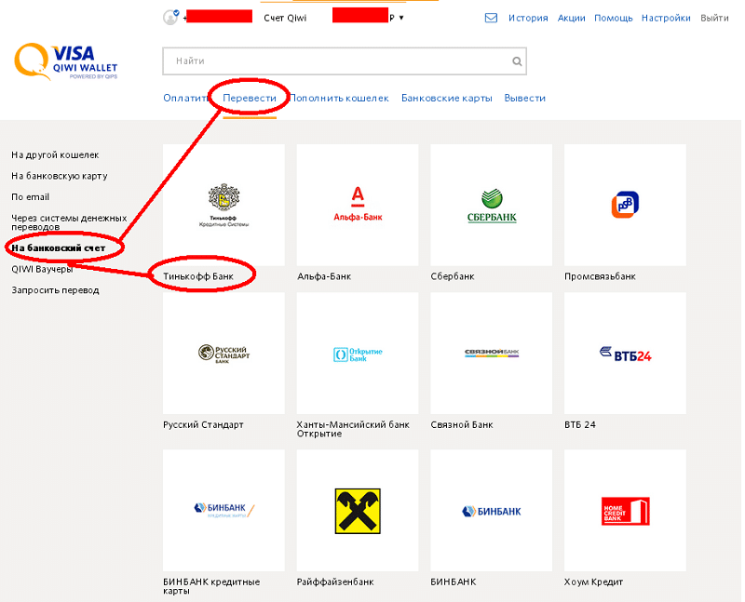Select На другой кошелек in sidebar
The height and width of the screenshot is (602, 745).
55,154
